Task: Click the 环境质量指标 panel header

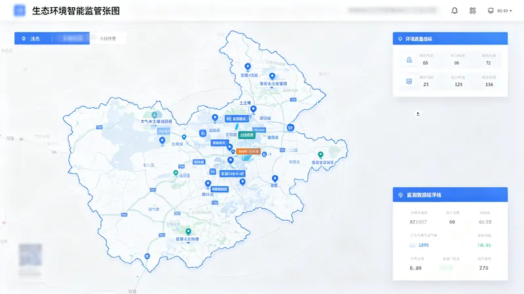Action: [450, 39]
